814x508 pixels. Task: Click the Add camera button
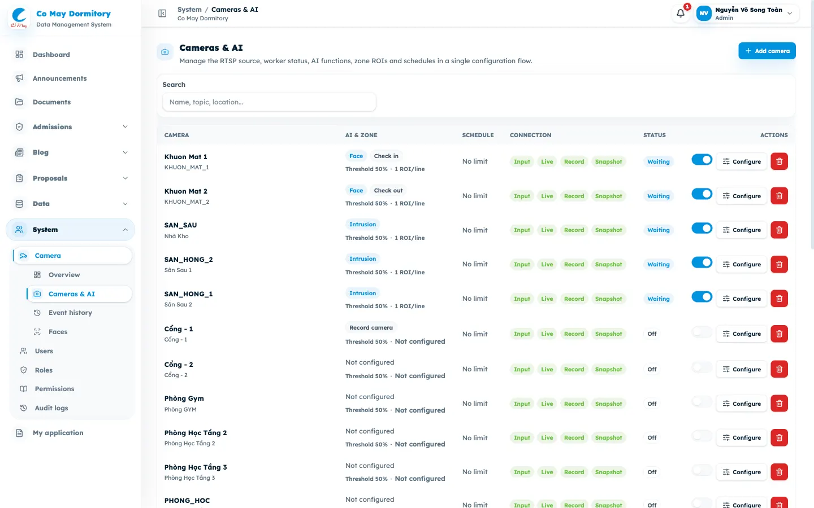click(767, 51)
